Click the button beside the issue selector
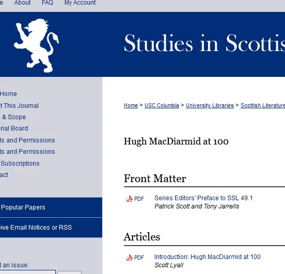The width and height of the screenshot is (285, 274). pyautogui.click(x=69, y=272)
